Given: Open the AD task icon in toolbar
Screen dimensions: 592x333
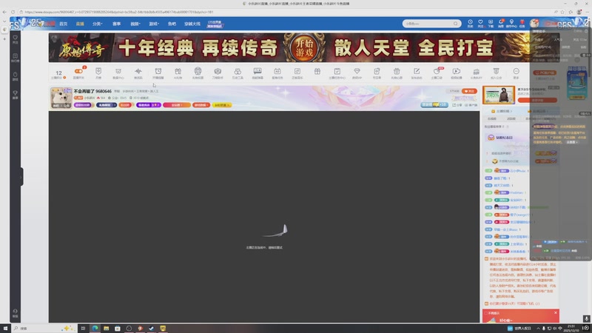Looking at the screenshot, I should [x=277, y=71].
